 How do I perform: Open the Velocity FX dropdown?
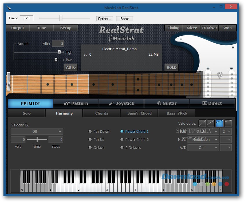pyautogui.click(x=37, y=131)
